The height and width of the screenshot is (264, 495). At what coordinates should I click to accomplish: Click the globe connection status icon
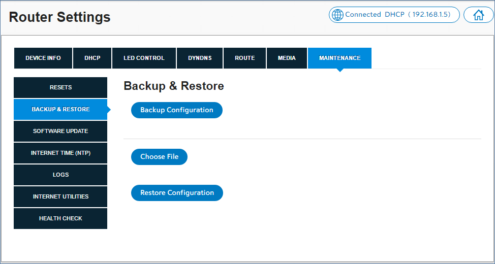(x=337, y=15)
